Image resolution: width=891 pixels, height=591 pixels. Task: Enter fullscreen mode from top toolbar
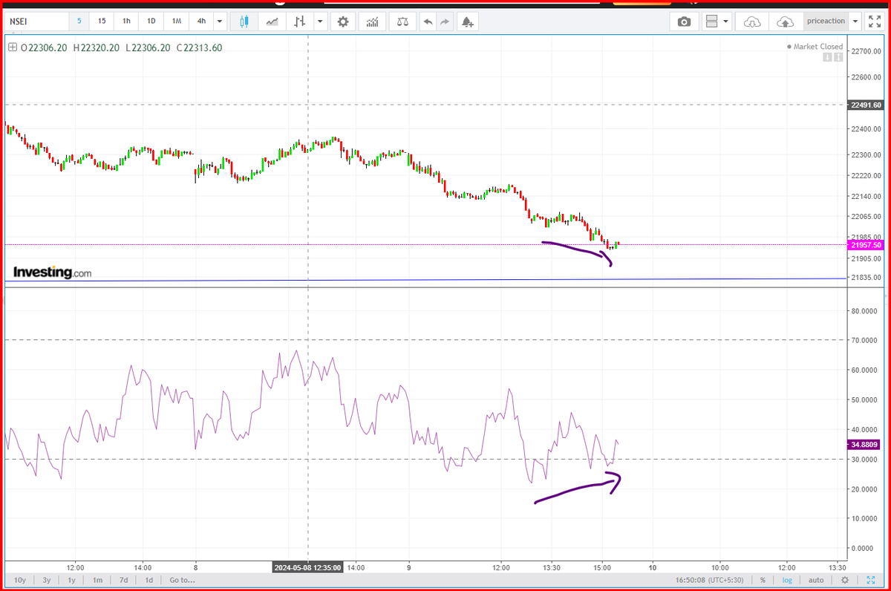(874, 22)
